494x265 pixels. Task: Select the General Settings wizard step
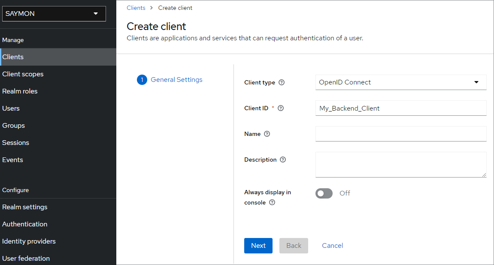click(170, 80)
